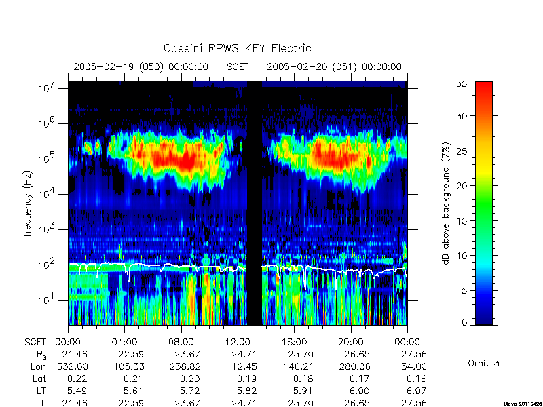Screen dimensions: 543x407
Task: Click the red emission peak near 08:00
Action: pyautogui.click(x=187, y=161)
